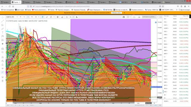Open chart settings gear icon

coord(58,17)
